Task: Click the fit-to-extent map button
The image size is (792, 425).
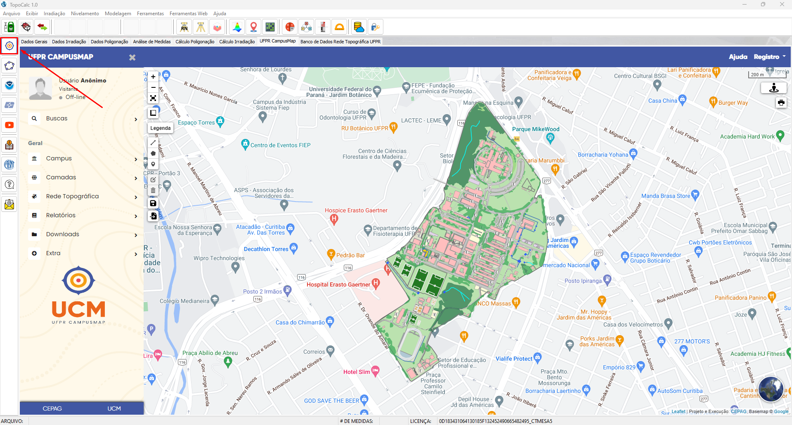Action: (x=153, y=98)
